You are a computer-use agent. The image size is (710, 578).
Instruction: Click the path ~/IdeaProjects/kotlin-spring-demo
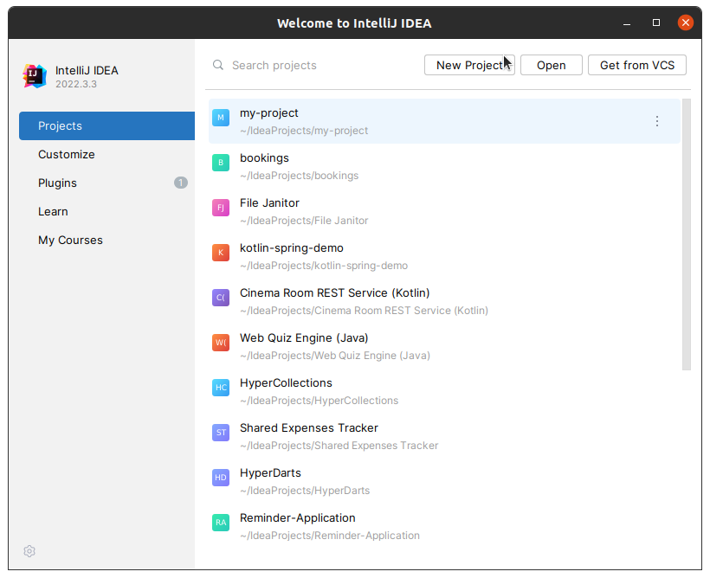324,266
